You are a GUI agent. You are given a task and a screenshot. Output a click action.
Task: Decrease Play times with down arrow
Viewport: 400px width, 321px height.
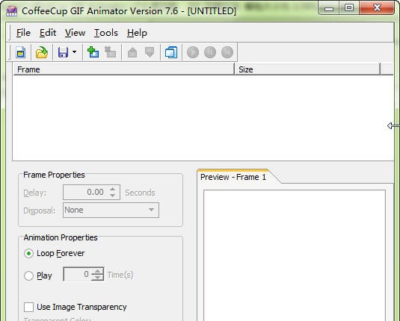pos(97,277)
